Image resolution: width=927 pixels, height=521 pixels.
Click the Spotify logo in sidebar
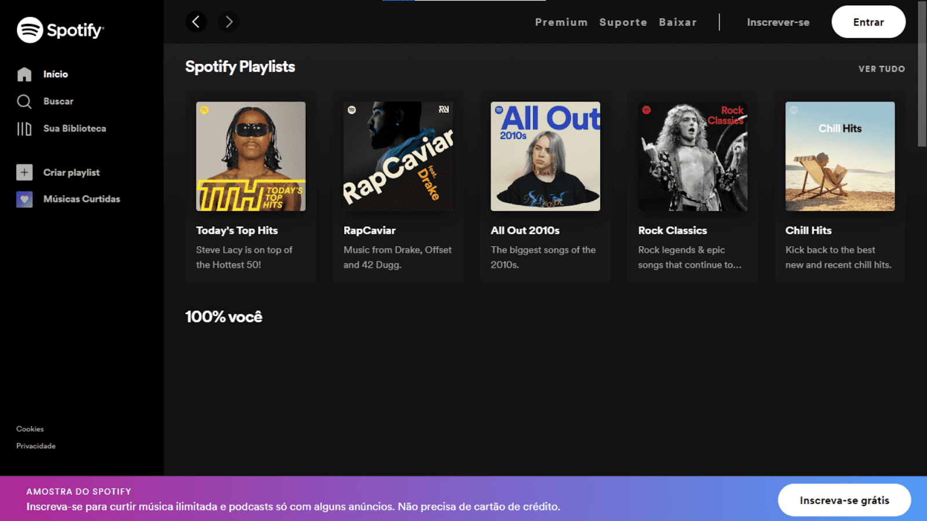pos(60,30)
